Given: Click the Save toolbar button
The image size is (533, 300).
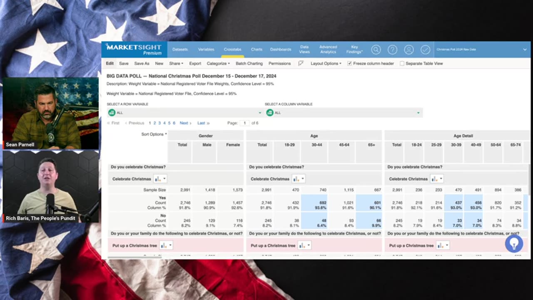Looking at the screenshot, I should (x=124, y=63).
